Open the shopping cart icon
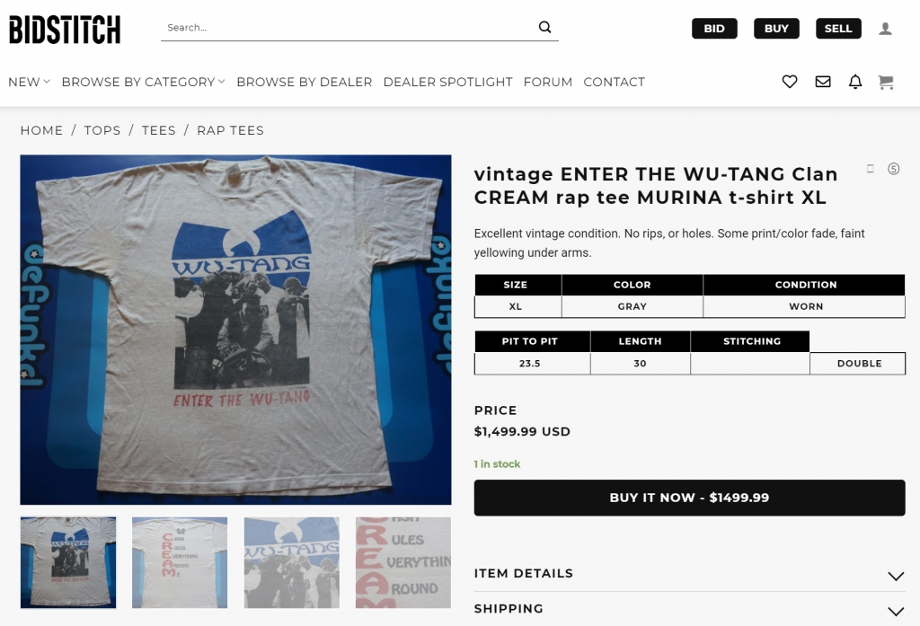The height and width of the screenshot is (626, 920). pos(886,82)
